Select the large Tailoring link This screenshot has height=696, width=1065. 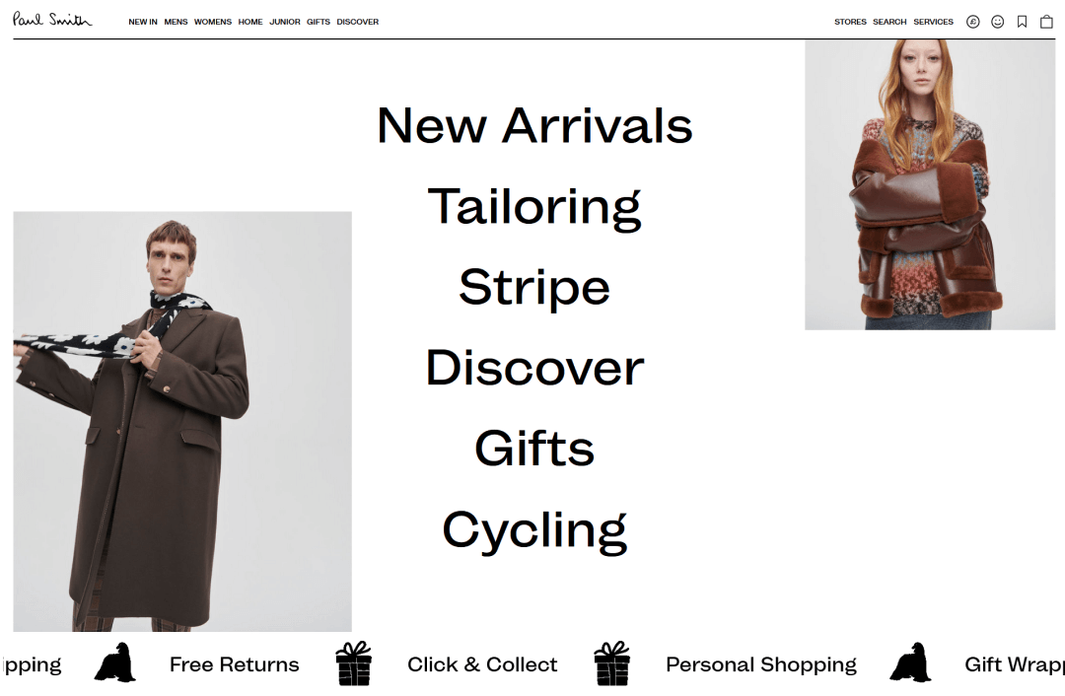click(x=534, y=207)
